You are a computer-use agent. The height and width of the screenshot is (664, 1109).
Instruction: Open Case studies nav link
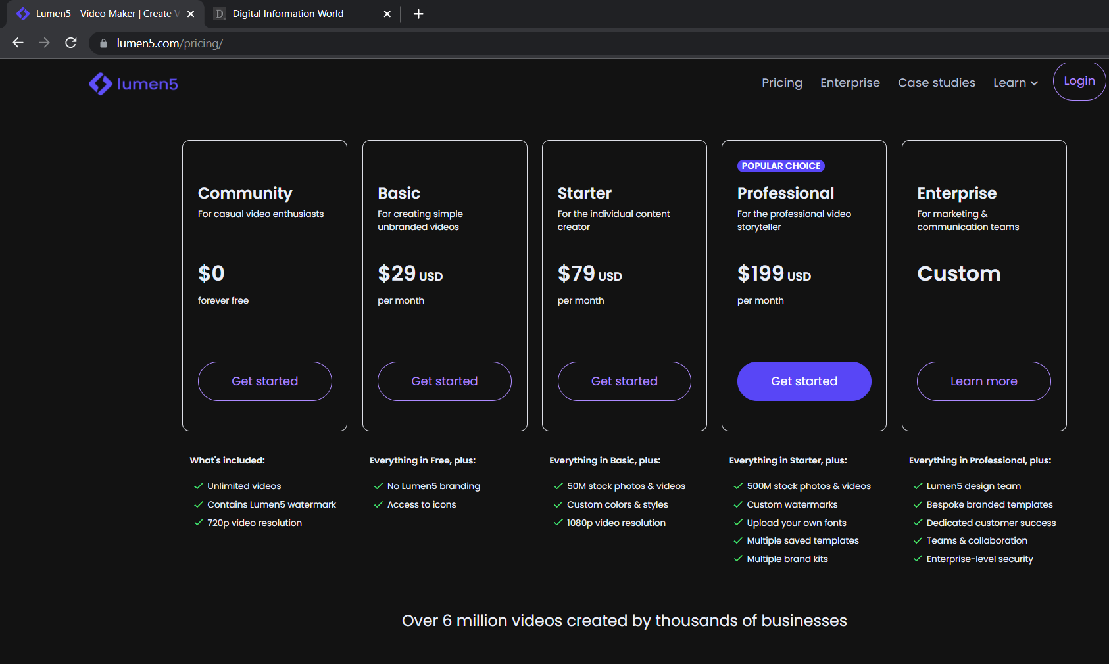pos(937,83)
